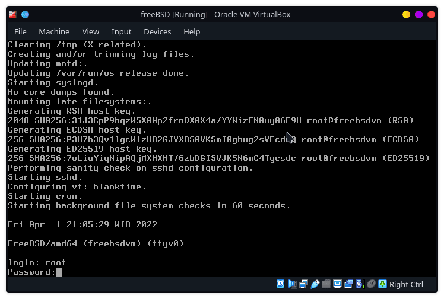Click the Right Ctrl host key label
The image size is (444, 299).
point(406,285)
